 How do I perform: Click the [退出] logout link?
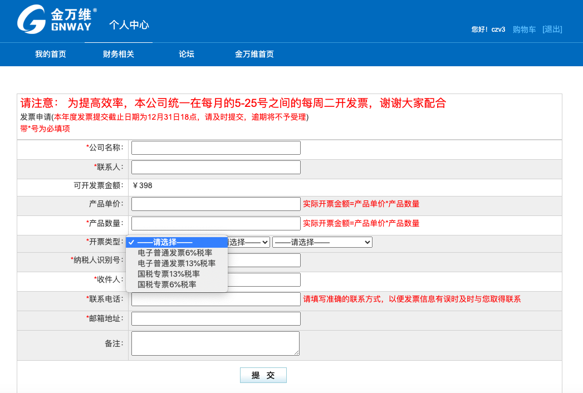(x=552, y=30)
